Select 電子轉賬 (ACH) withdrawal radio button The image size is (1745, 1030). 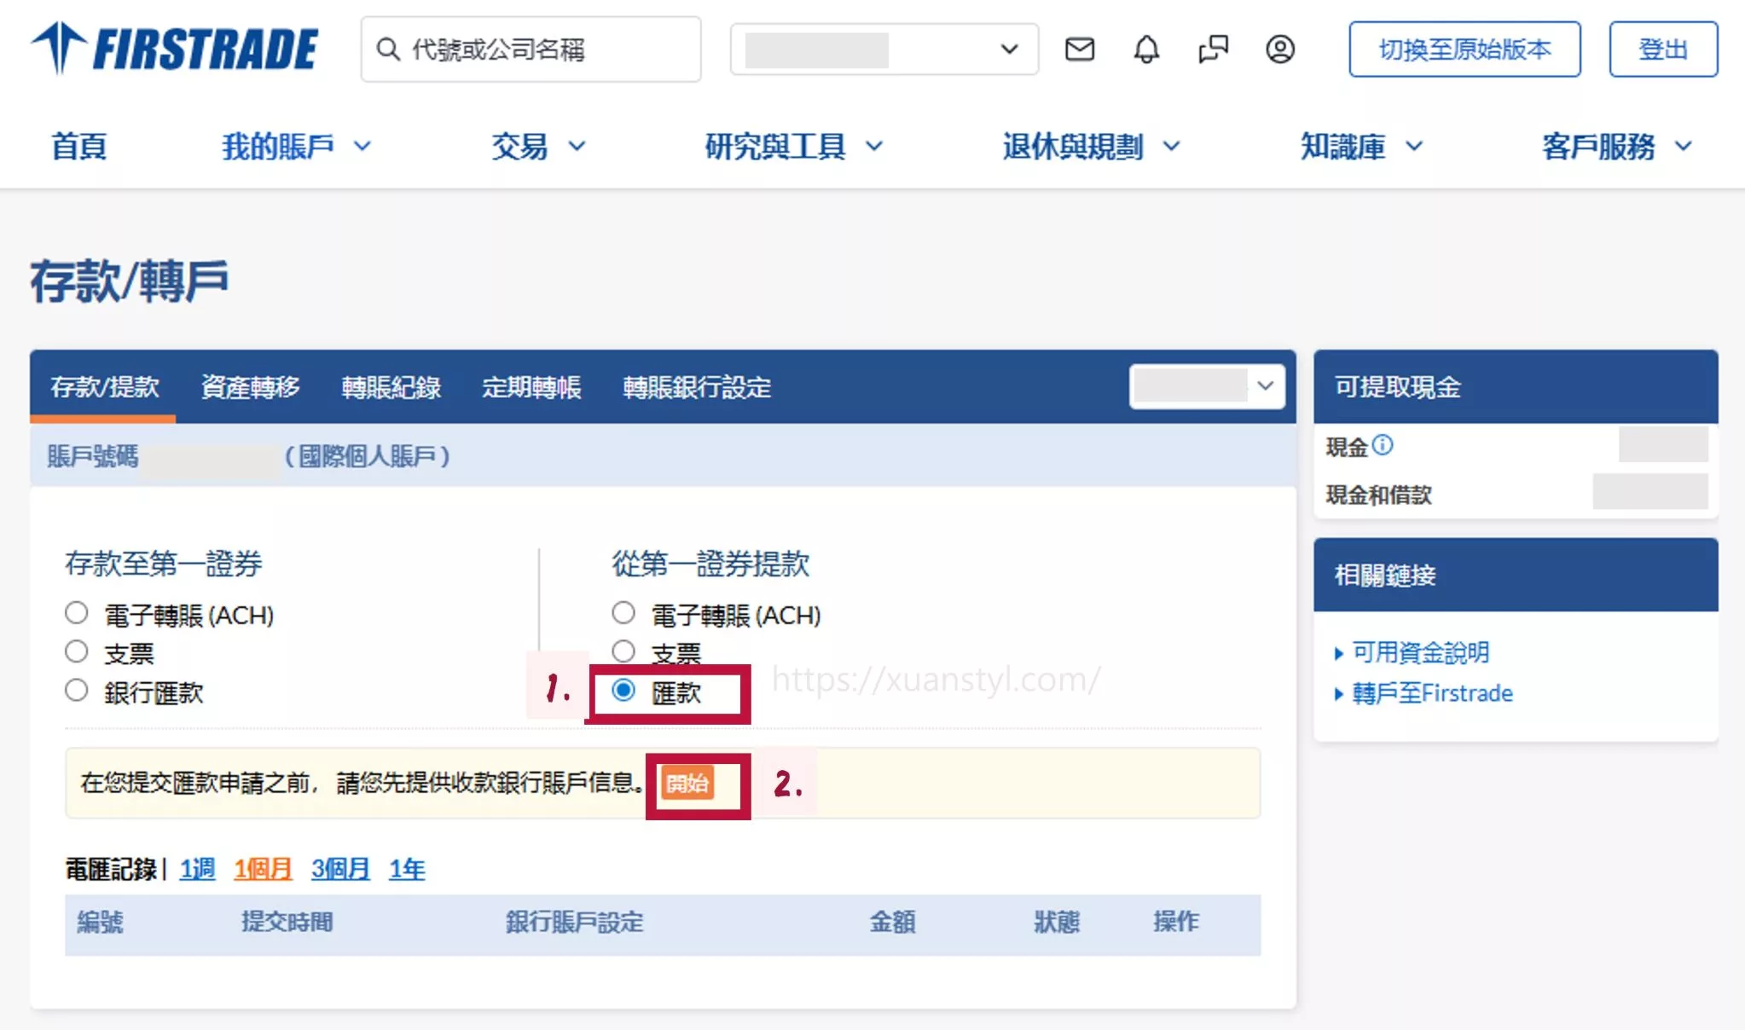tap(623, 613)
